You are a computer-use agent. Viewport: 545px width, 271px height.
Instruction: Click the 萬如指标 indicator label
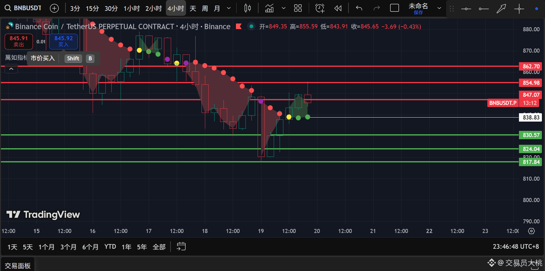tap(16, 58)
